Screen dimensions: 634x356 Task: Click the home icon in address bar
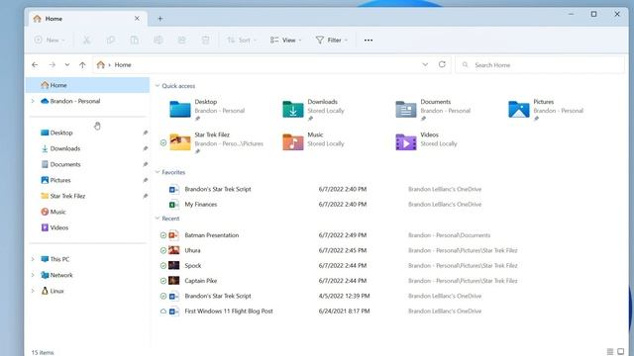tap(101, 64)
